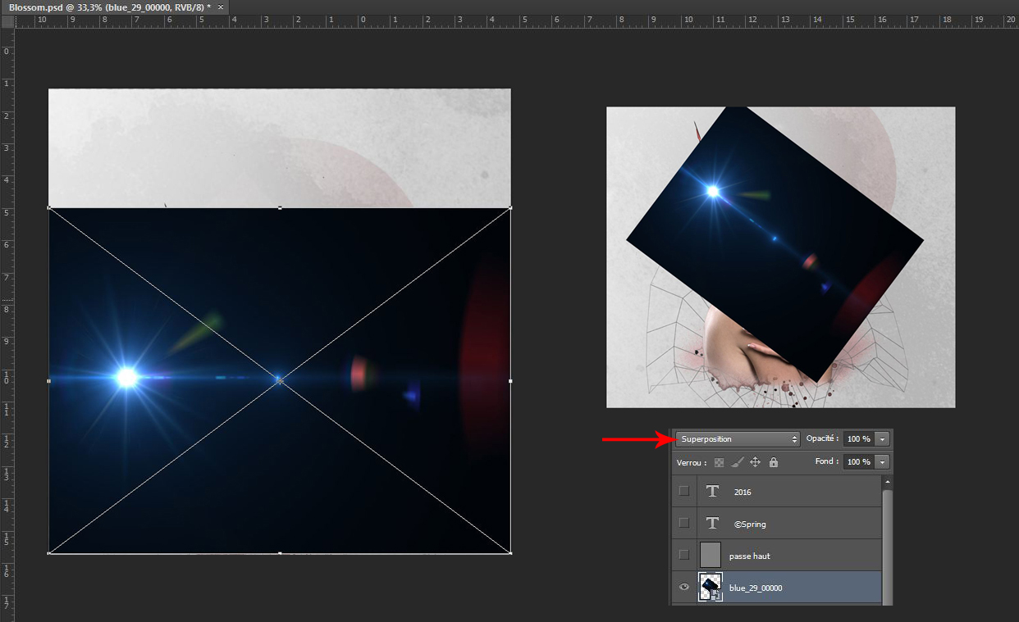Screen dimensions: 1019x622
Task: Show the passe haut layer
Action: tap(684, 556)
